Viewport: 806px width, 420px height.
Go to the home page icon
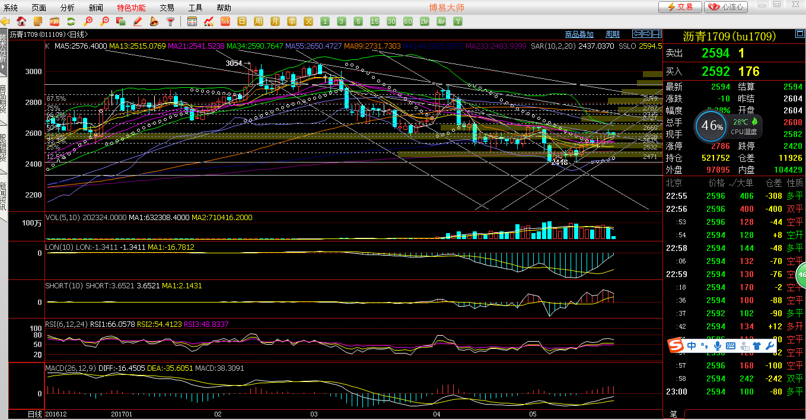click(x=21, y=21)
